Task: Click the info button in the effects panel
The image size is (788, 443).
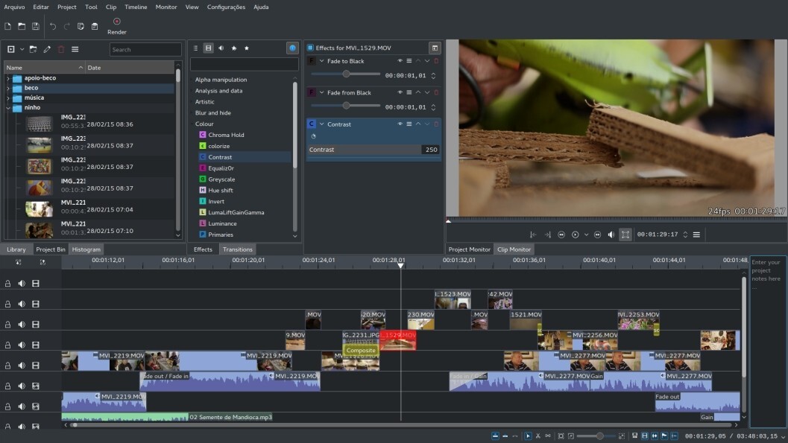Action: click(292, 48)
